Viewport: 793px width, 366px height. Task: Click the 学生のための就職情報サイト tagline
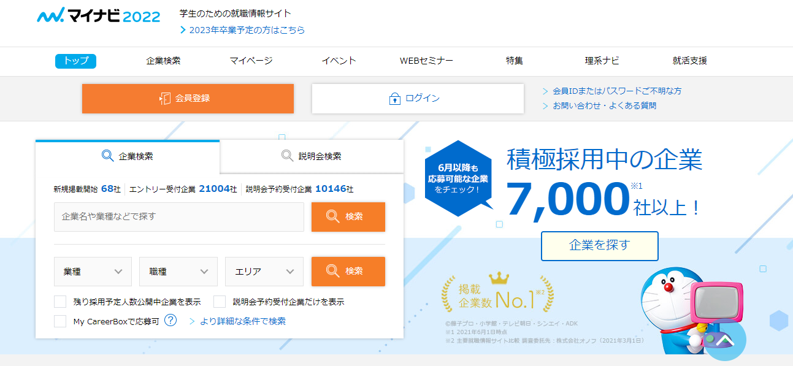(236, 13)
